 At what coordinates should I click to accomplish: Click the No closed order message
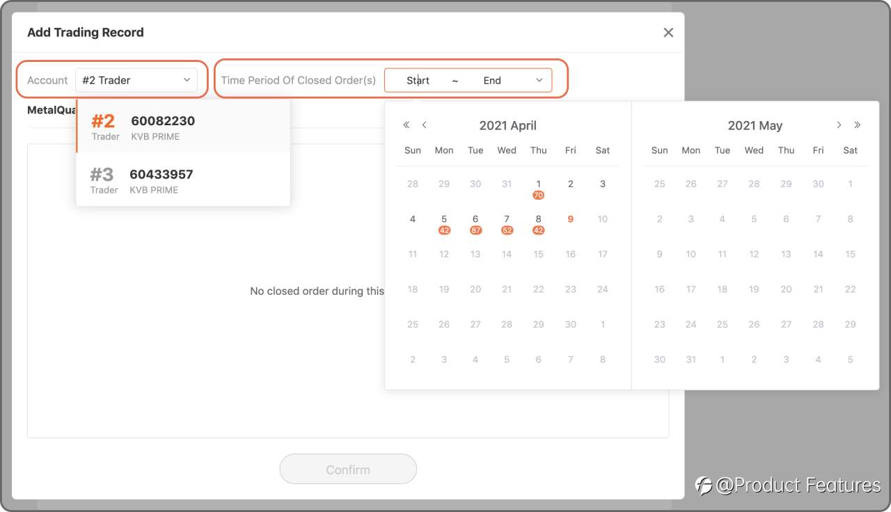pos(317,291)
